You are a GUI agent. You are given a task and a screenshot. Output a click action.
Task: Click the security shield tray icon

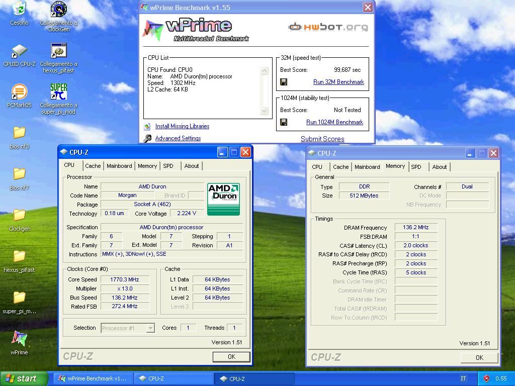(486, 378)
